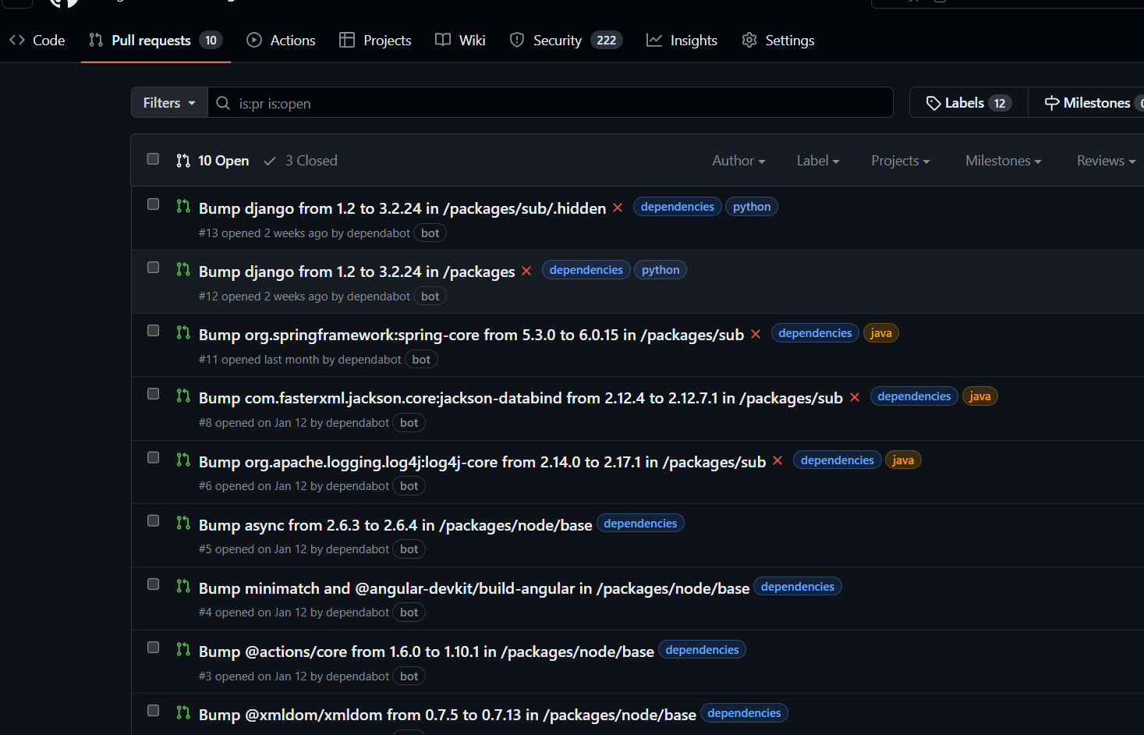This screenshot has height=735, width=1144.
Task: Click the failed check X on jackson-databind PR
Action: pyautogui.click(x=855, y=397)
